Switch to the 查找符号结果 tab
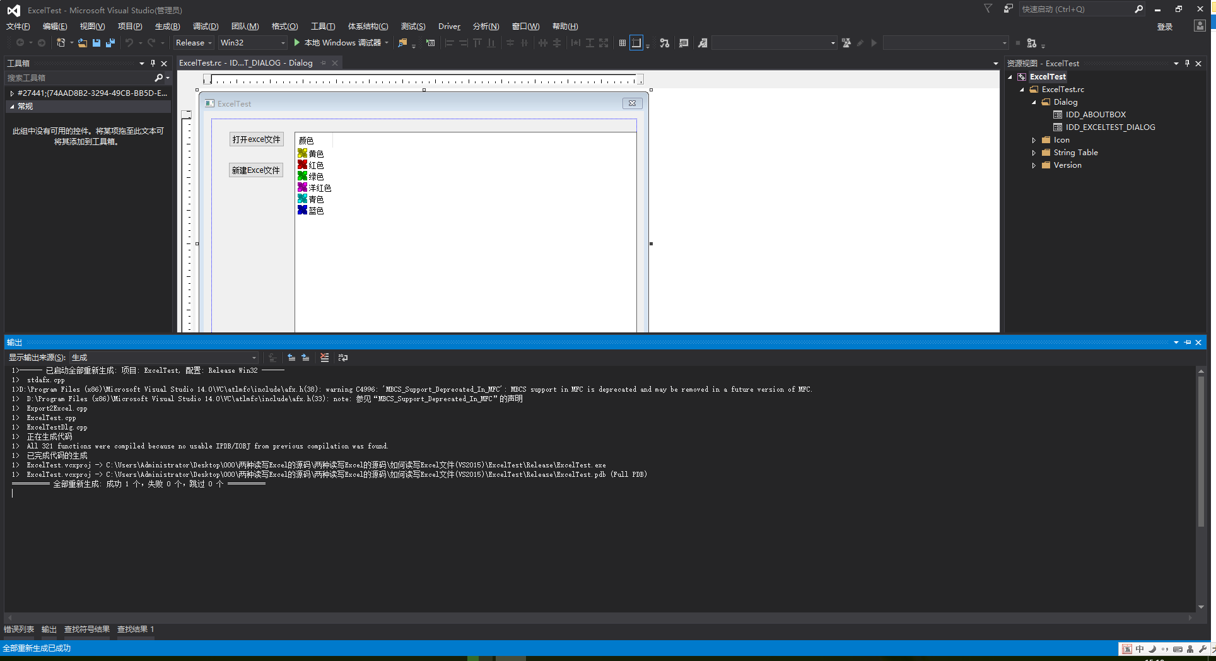This screenshot has width=1216, height=661. [86, 629]
